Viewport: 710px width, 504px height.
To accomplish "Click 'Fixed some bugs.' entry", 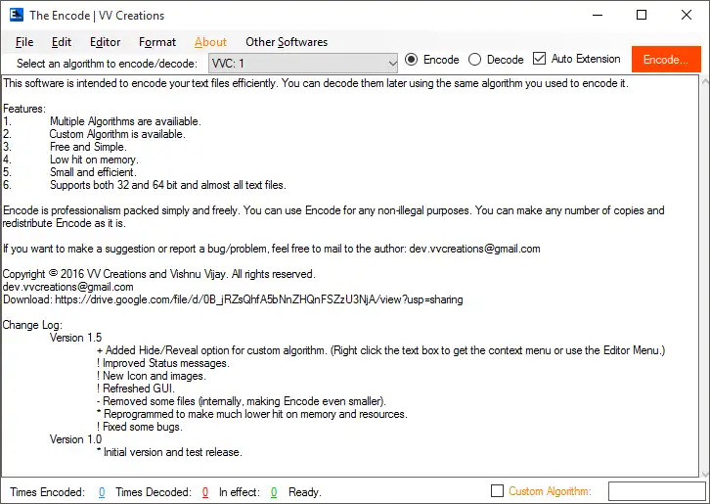I will [x=140, y=427].
